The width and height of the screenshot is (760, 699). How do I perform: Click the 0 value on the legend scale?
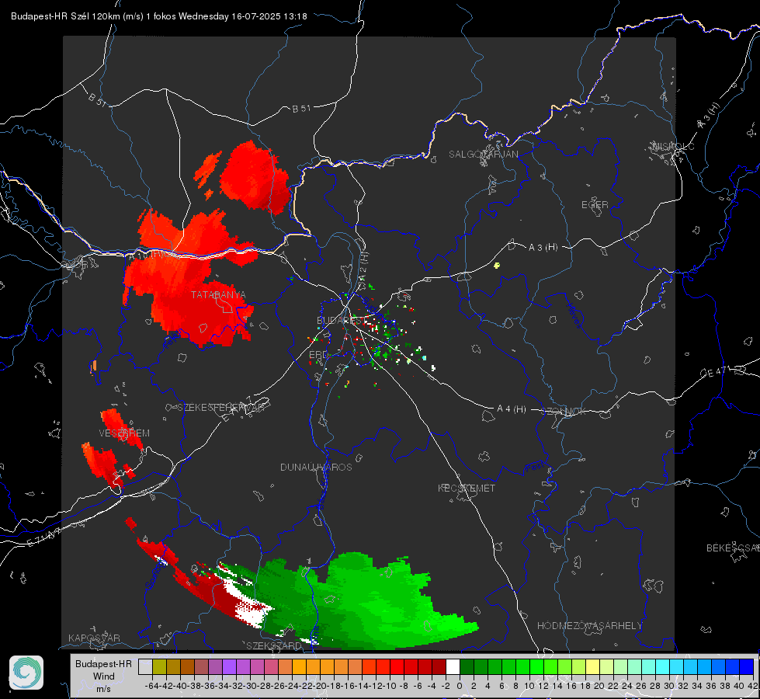coord(460,686)
